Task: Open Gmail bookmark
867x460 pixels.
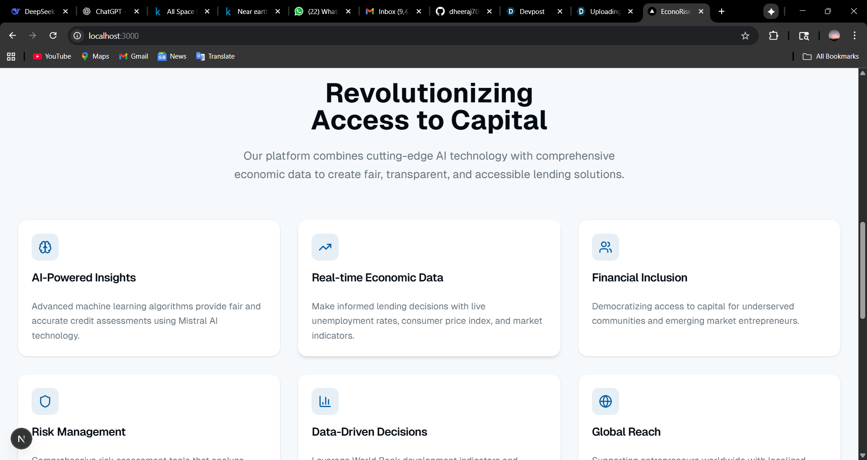Action: [x=134, y=56]
